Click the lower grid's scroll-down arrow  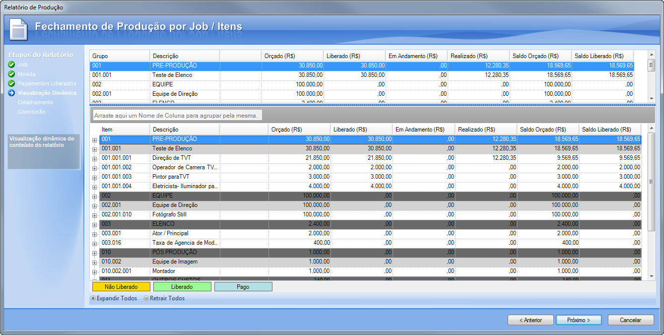pos(651,275)
